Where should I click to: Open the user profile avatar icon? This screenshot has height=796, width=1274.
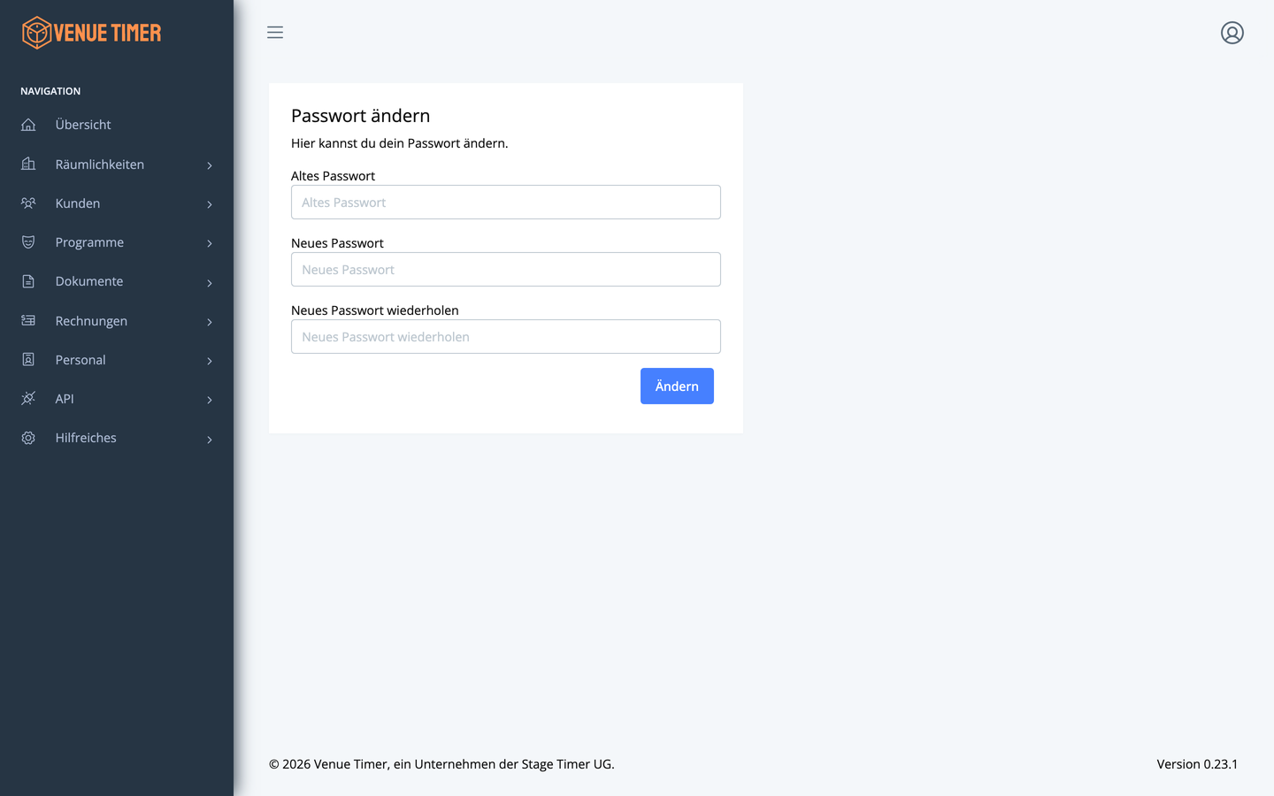(x=1232, y=33)
